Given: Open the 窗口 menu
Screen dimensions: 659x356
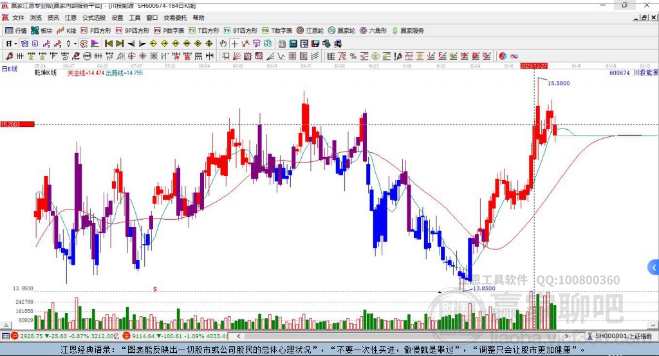Looking at the screenshot, I should [x=152, y=17].
